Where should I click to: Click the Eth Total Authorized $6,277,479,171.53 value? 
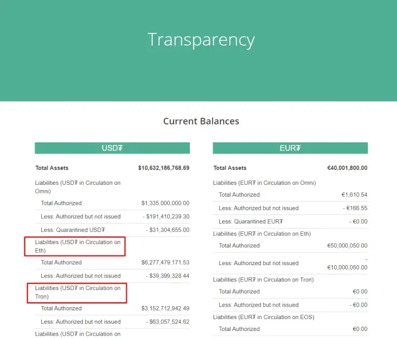[x=166, y=262]
